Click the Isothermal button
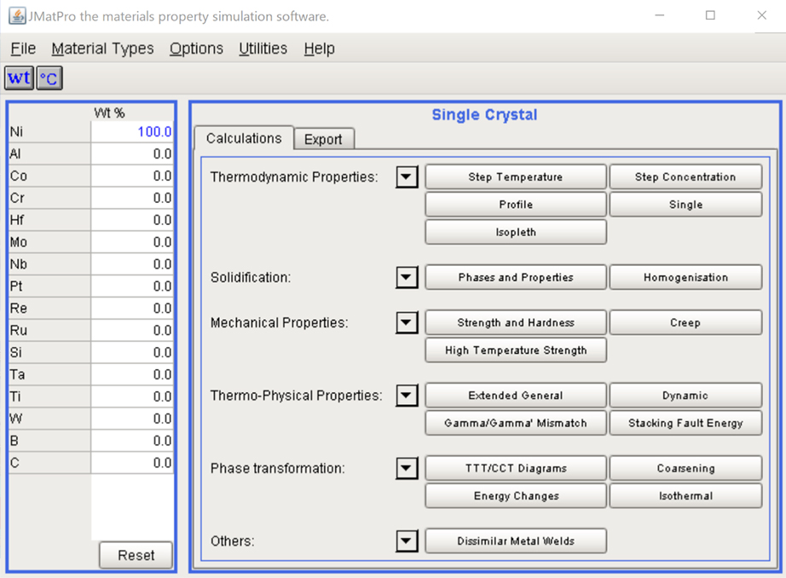The image size is (786, 578). 685,496
